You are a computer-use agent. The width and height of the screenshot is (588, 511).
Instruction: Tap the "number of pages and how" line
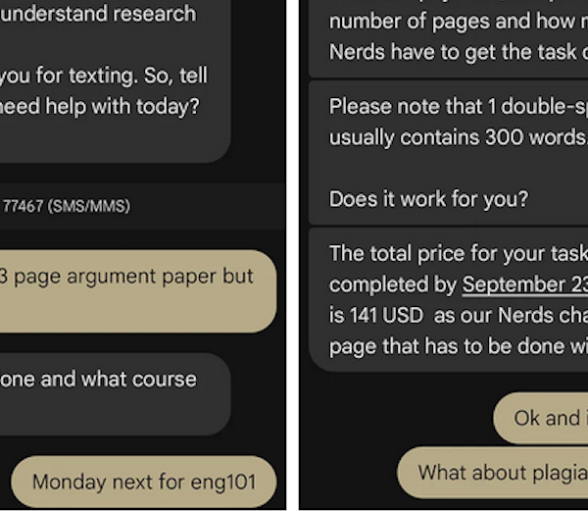[x=458, y=21]
